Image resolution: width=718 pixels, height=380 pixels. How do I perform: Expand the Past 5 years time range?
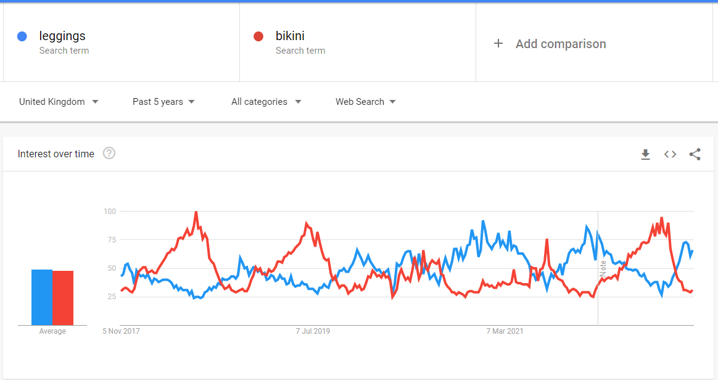163,102
